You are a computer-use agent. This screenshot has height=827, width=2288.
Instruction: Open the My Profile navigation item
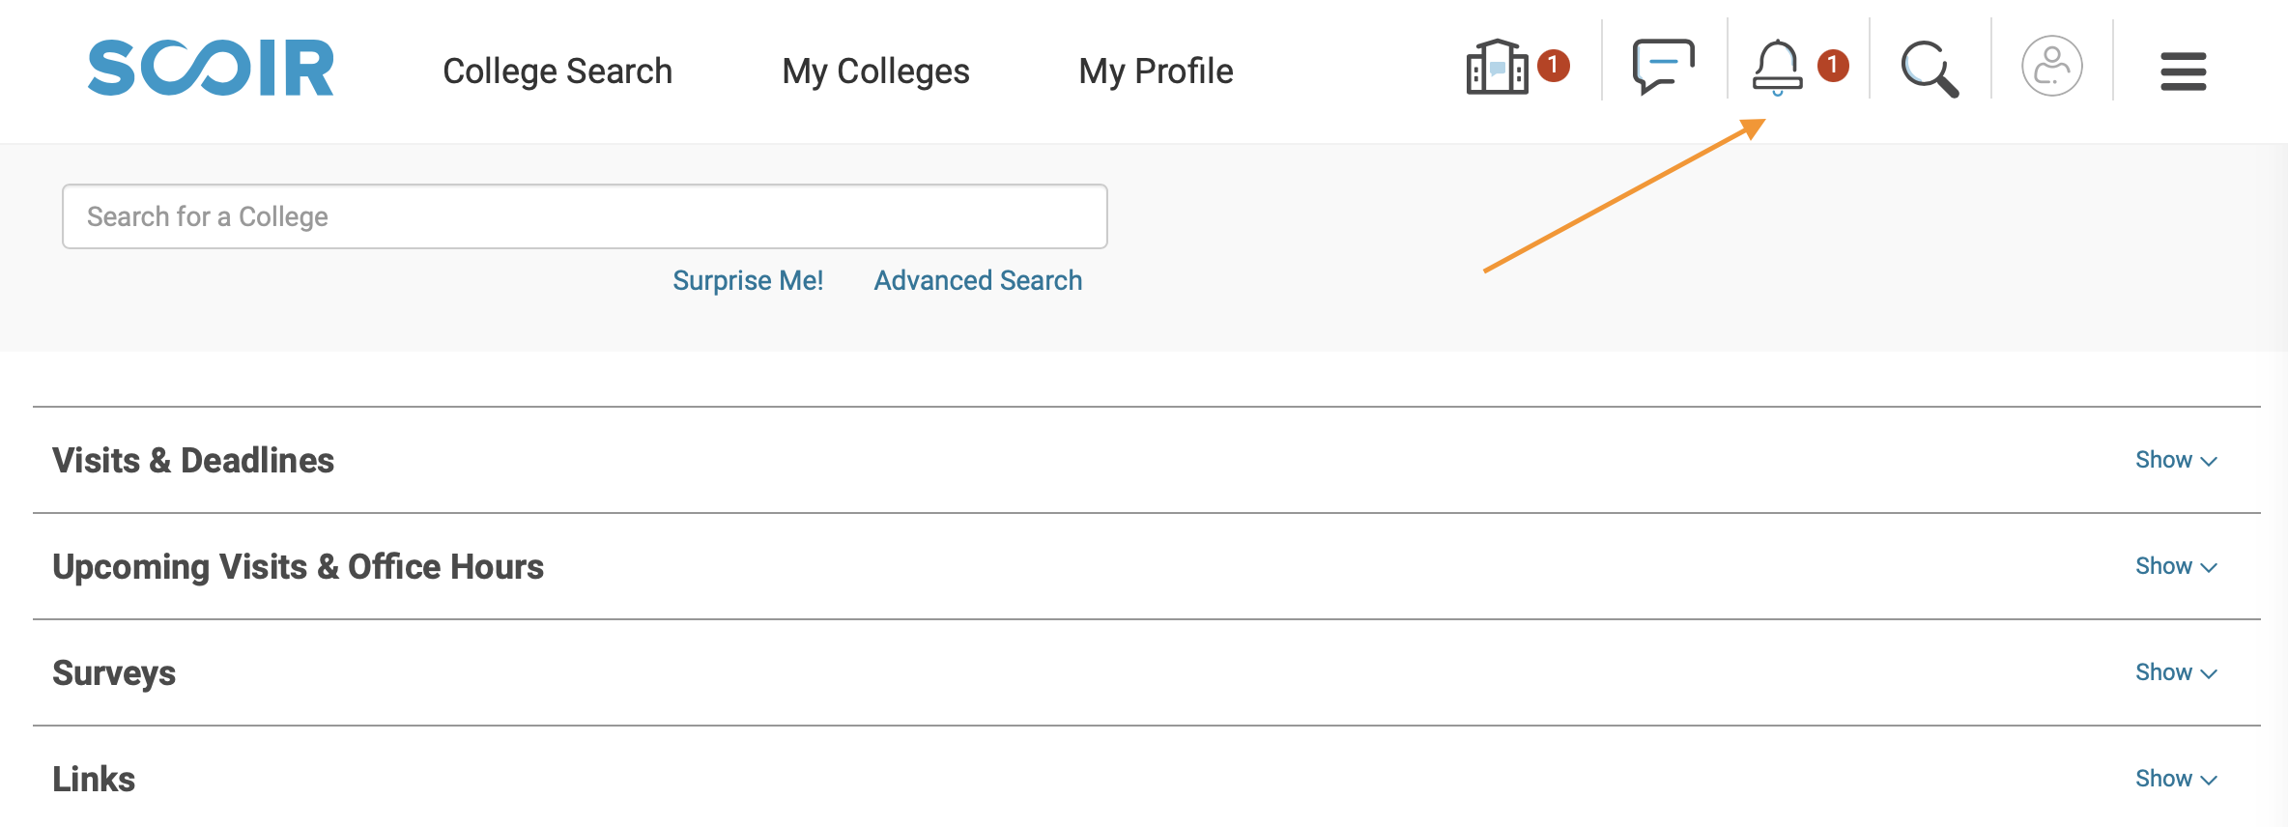pyautogui.click(x=1156, y=71)
